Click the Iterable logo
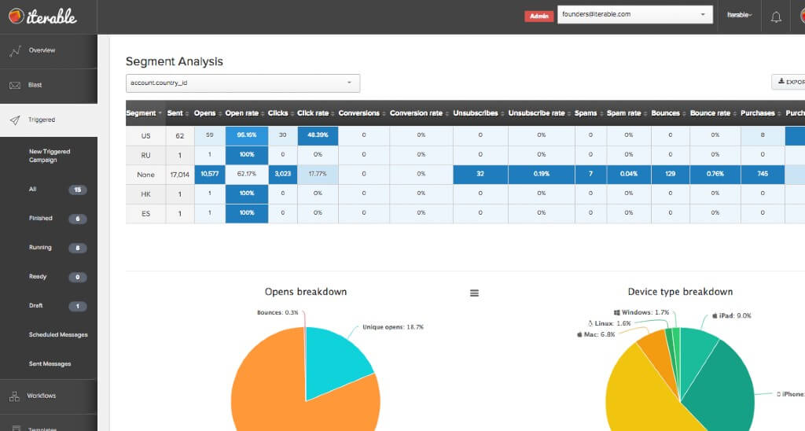This screenshot has width=805, height=431. click(x=42, y=17)
